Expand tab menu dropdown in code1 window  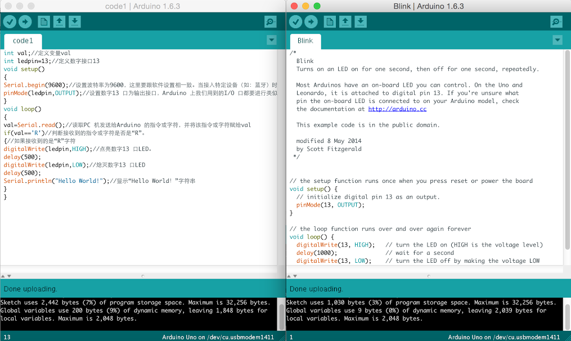coord(272,40)
